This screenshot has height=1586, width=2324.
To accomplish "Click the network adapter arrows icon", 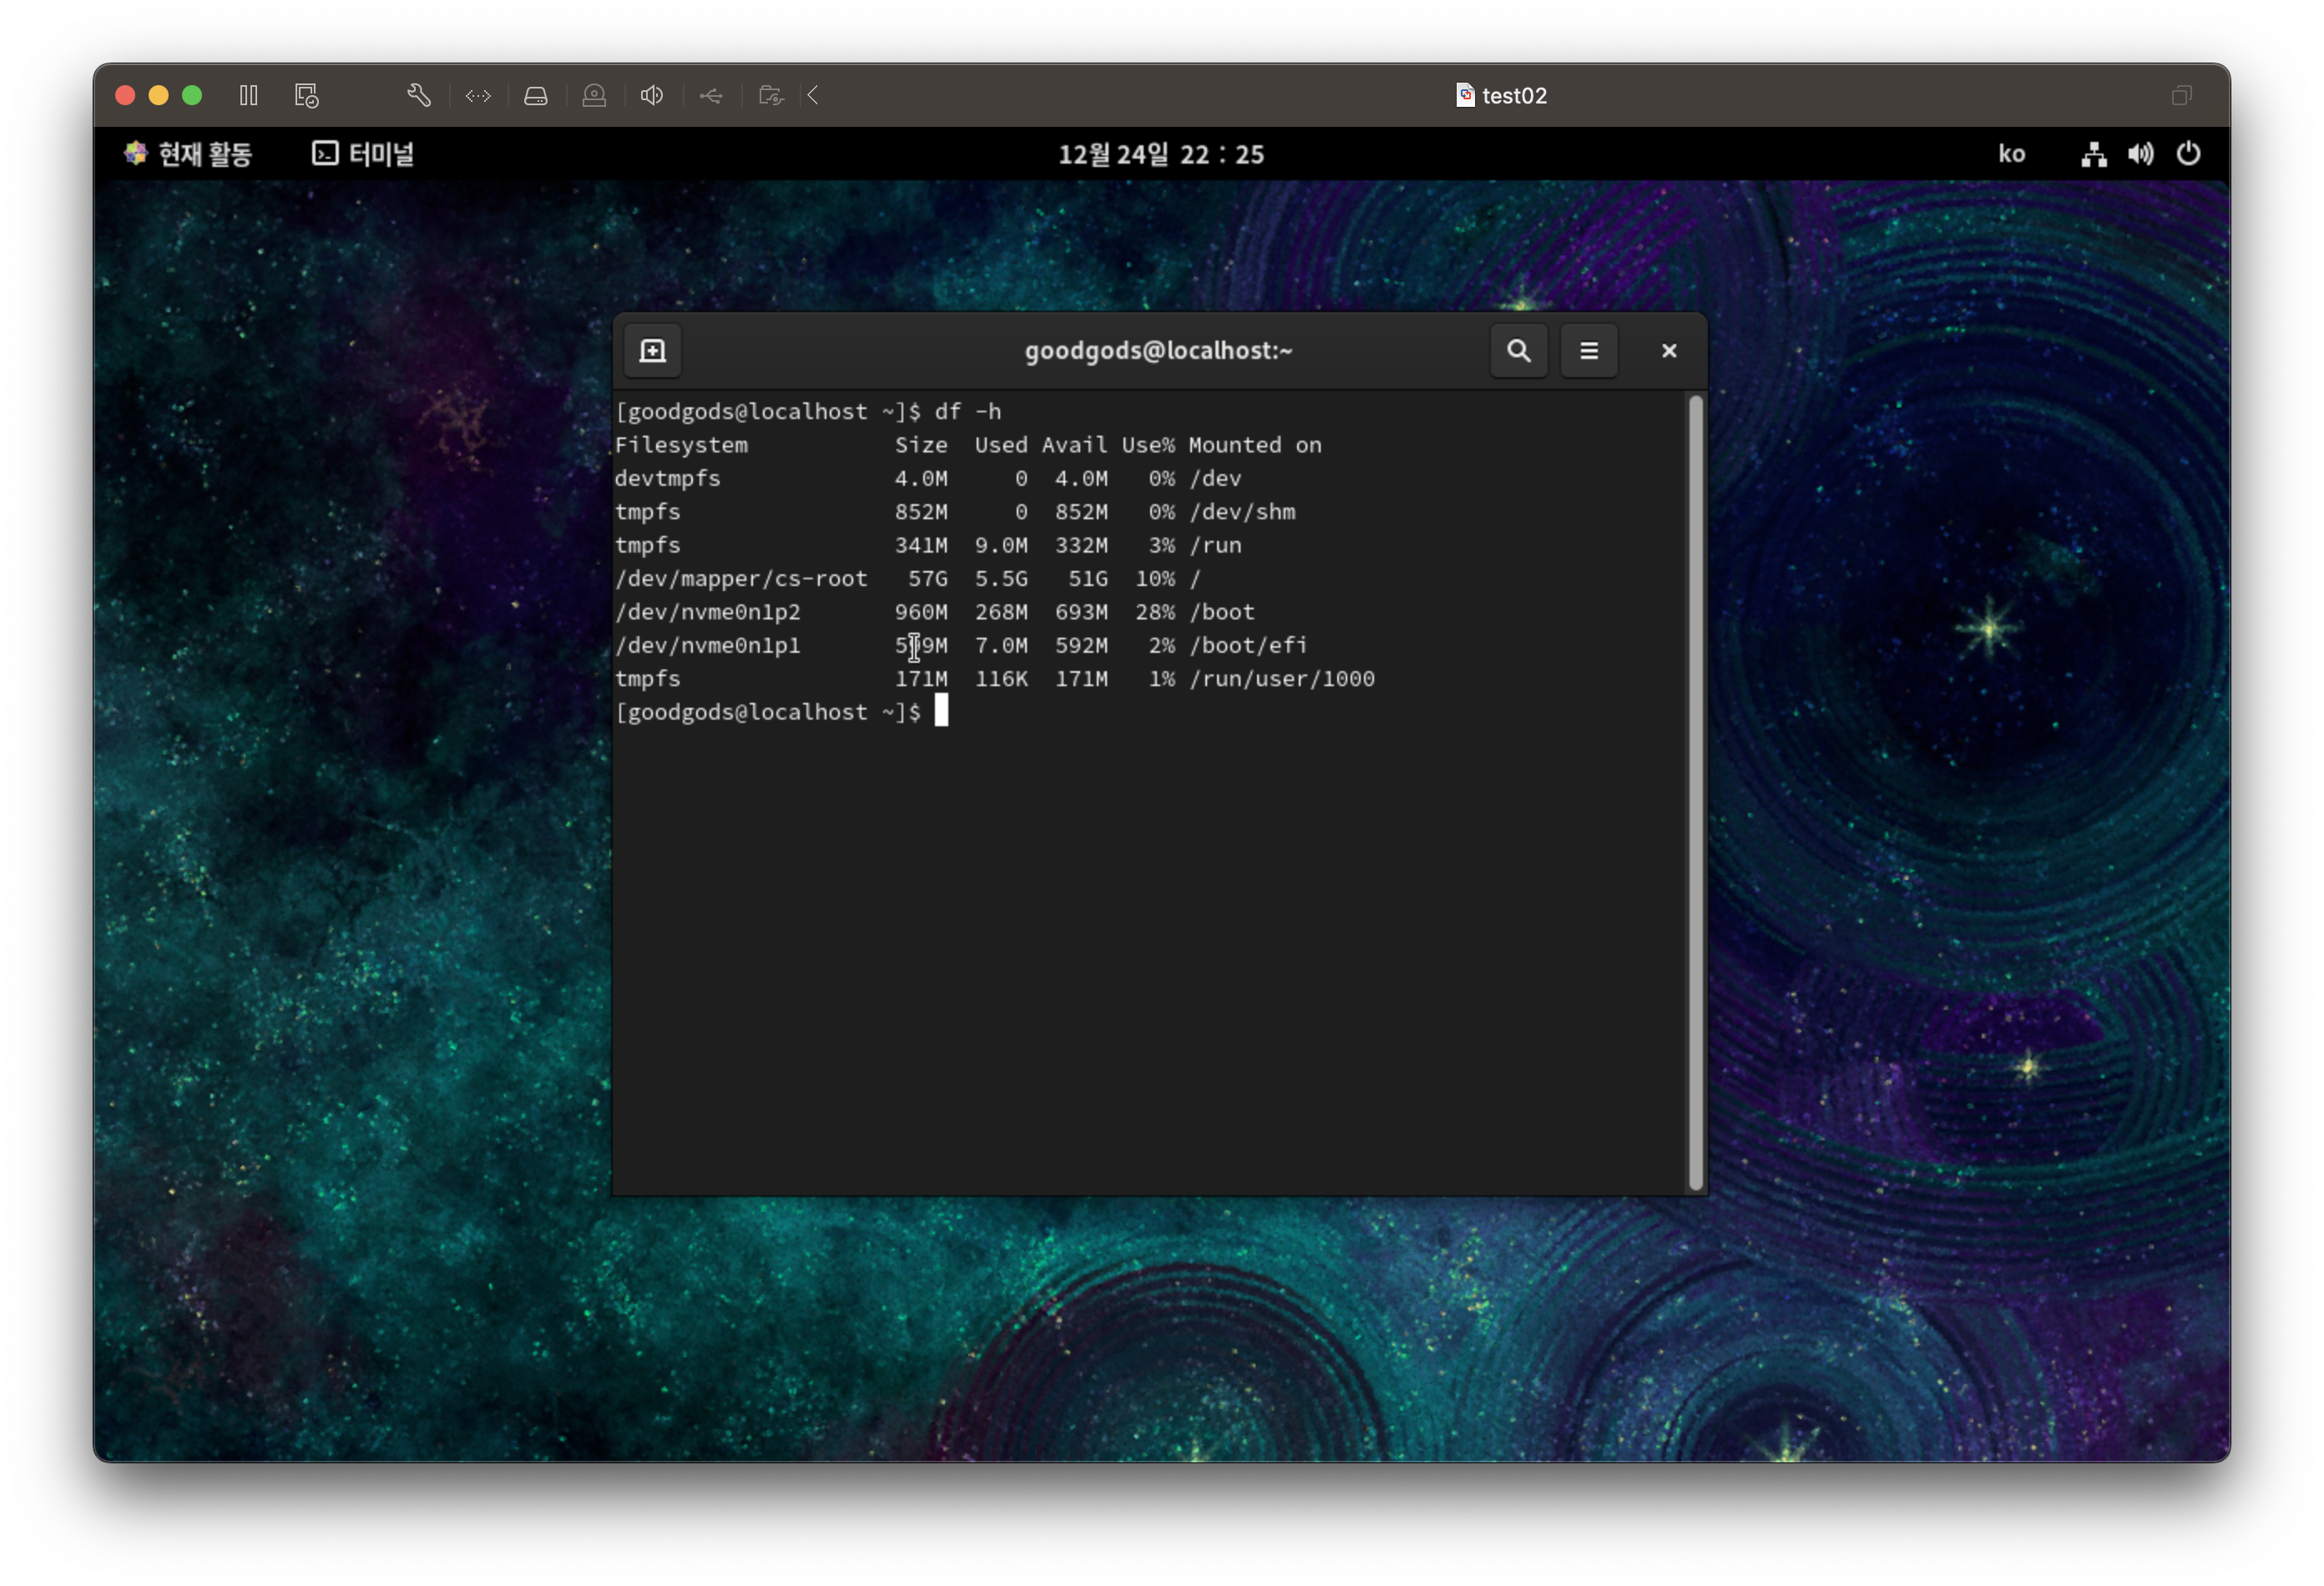I will click(x=478, y=95).
